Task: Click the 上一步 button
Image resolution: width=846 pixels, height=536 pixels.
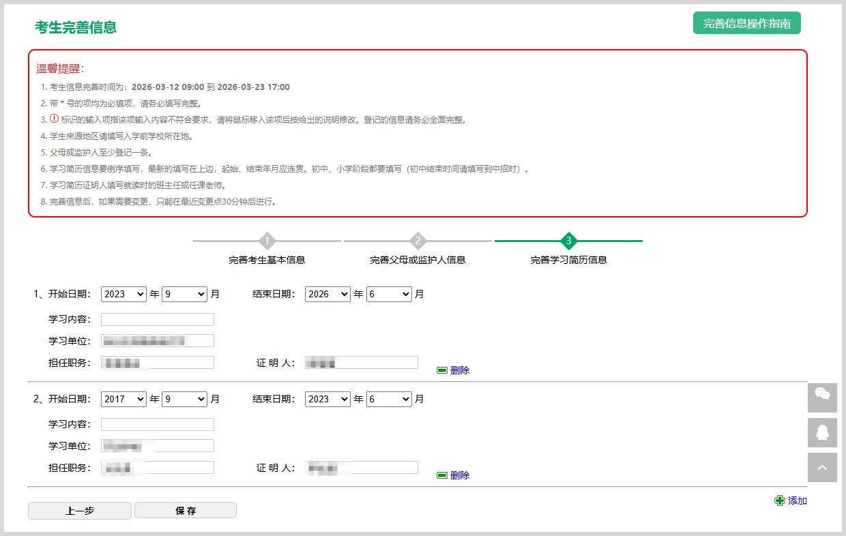Action: click(80, 511)
